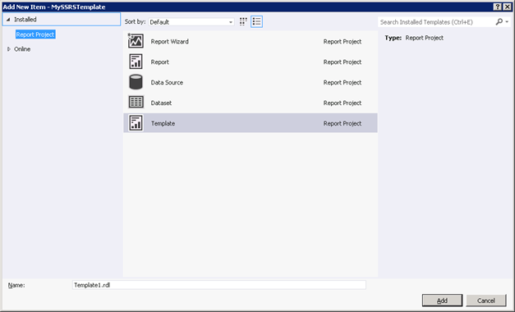Focus the Name text field

(219, 285)
